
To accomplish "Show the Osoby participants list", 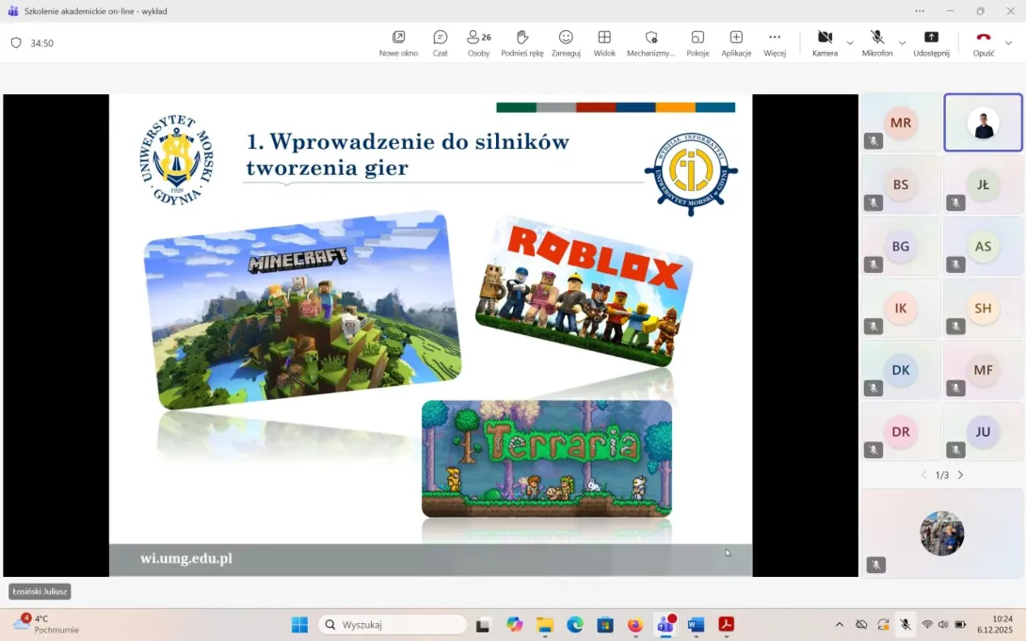I will pyautogui.click(x=478, y=42).
